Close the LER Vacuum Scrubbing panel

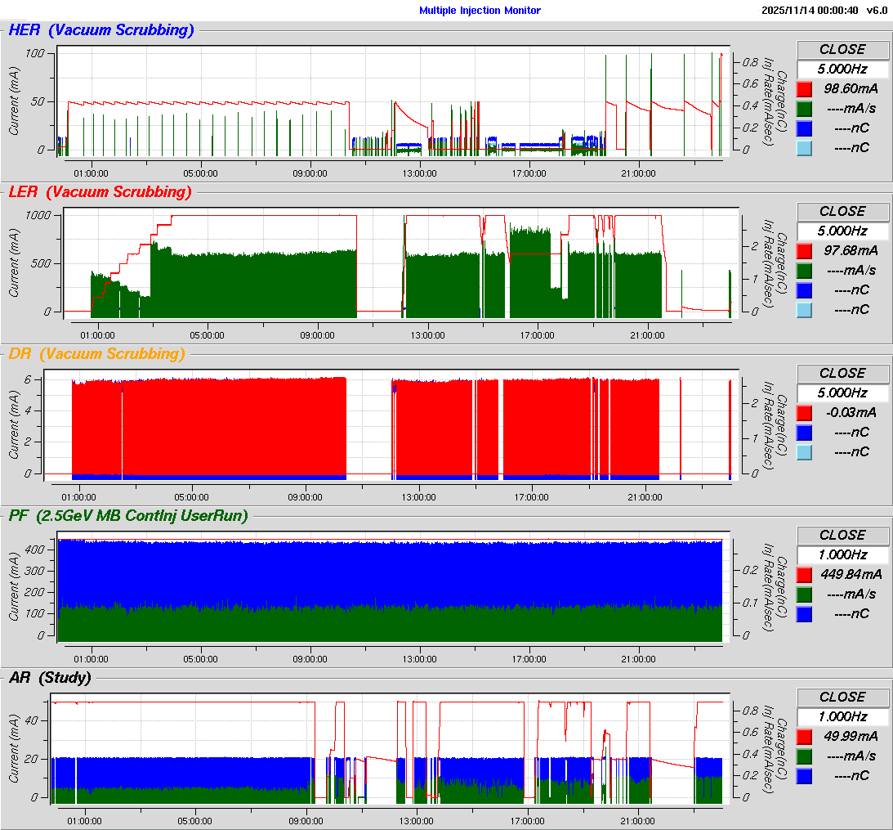(842, 212)
